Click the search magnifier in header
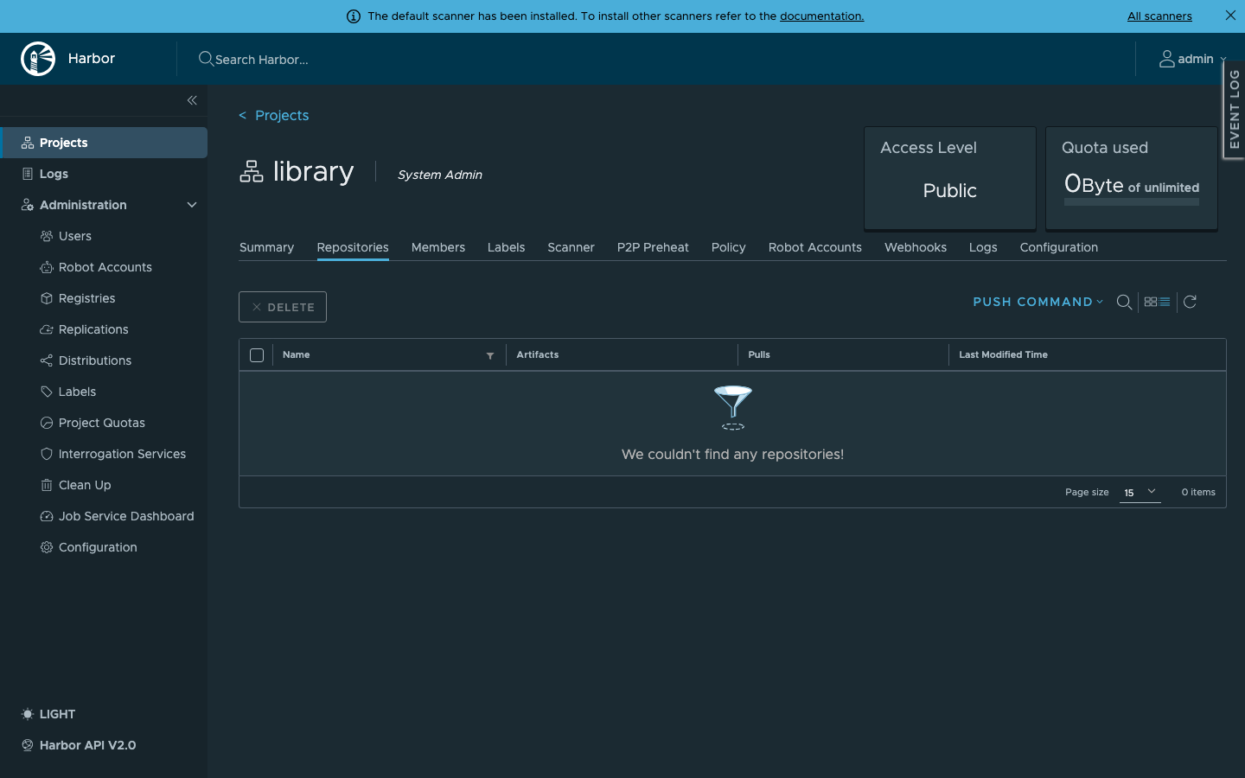 click(x=206, y=59)
